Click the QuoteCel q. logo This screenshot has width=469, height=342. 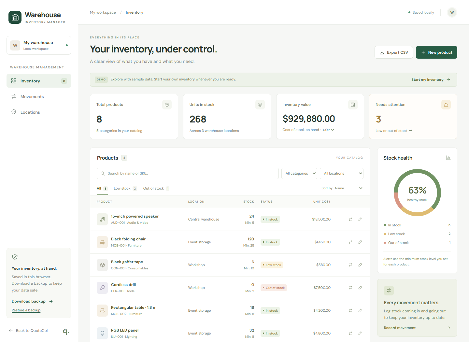point(66,331)
